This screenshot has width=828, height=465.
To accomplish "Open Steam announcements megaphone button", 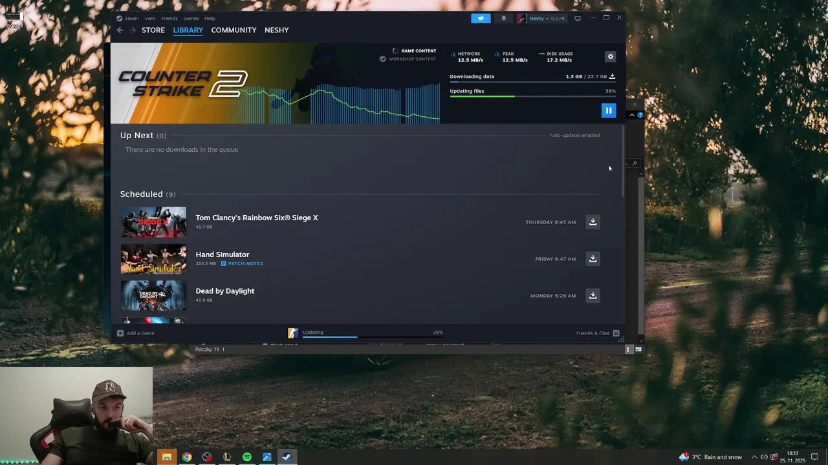I will [481, 18].
